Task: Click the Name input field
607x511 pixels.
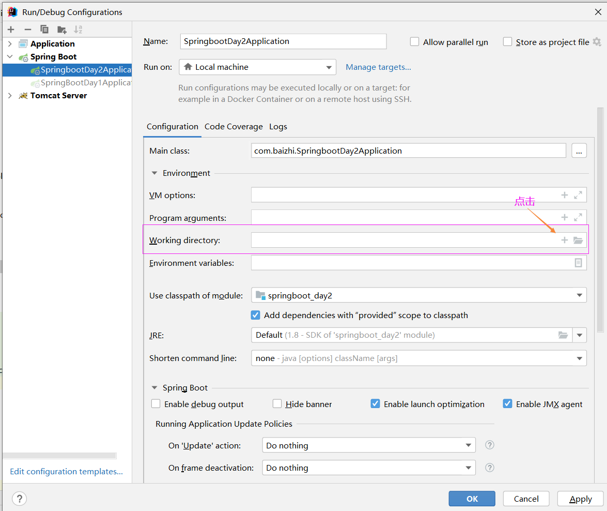Action: pyautogui.click(x=283, y=41)
